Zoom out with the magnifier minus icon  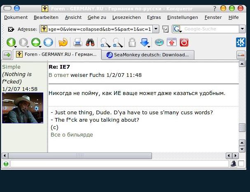(x=117, y=43)
